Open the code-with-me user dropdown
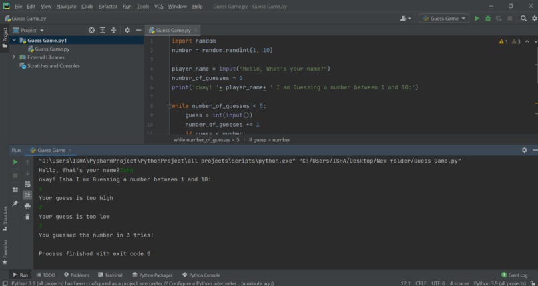The height and width of the screenshot is (286, 538). [405, 19]
